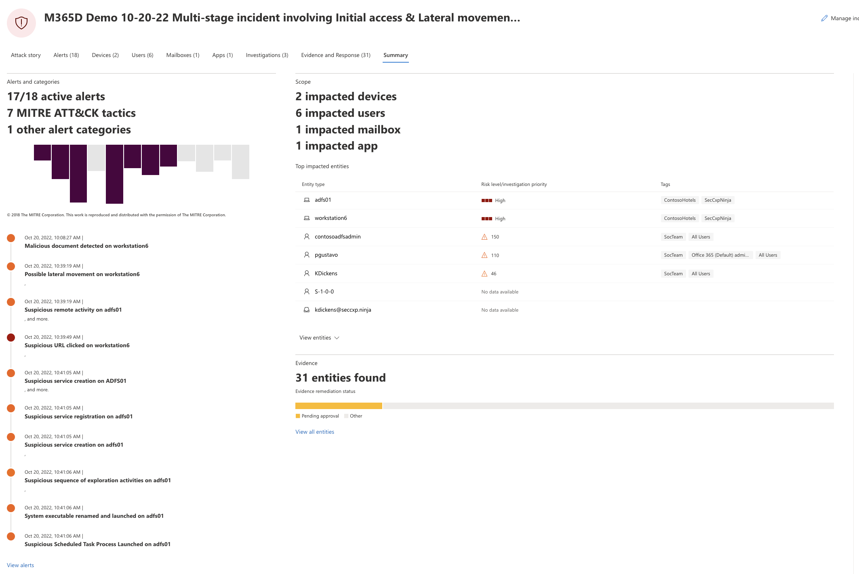Click the warning triangle next to 46
859x574 pixels.
tap(484, 274)
